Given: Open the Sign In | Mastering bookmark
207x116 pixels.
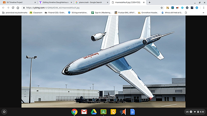Looking at the screenshot, I should 101,13.
